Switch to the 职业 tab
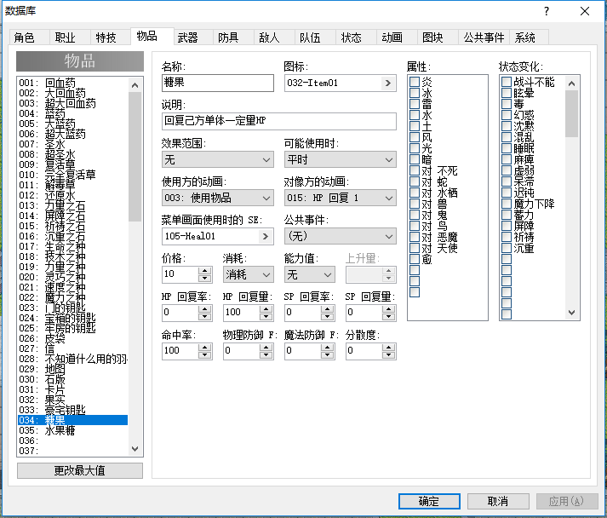This screenshot has width=607, height=518. click(x=70, y=37)
